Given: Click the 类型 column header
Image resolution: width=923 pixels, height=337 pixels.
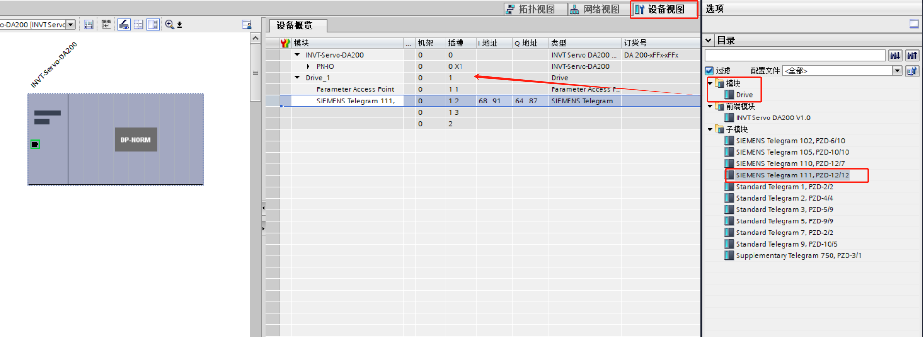Looking at the screenshot, I should tap(585, 43).
